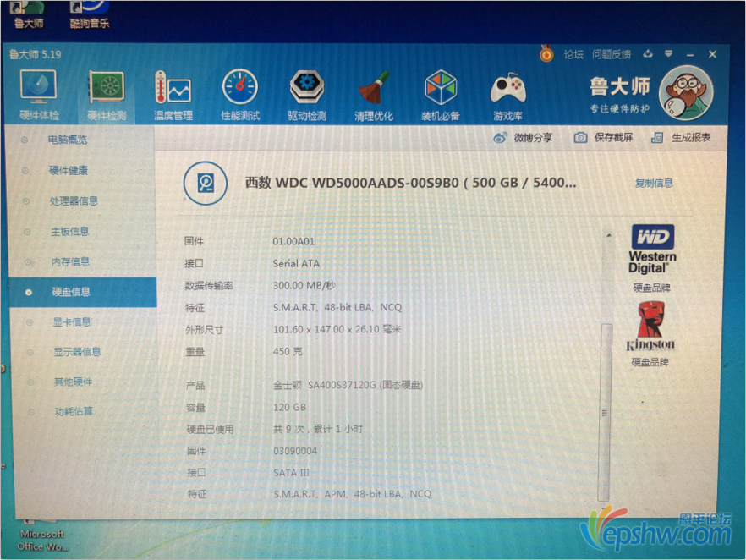Click the 鲁大师 mascot avatar

(x=686, y=93)
